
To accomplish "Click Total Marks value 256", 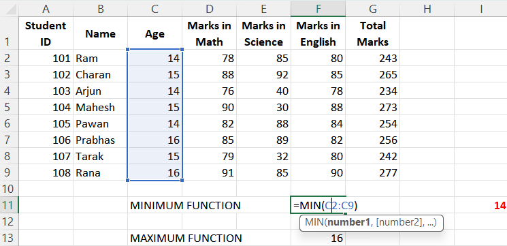I will (x=372, y=140).
